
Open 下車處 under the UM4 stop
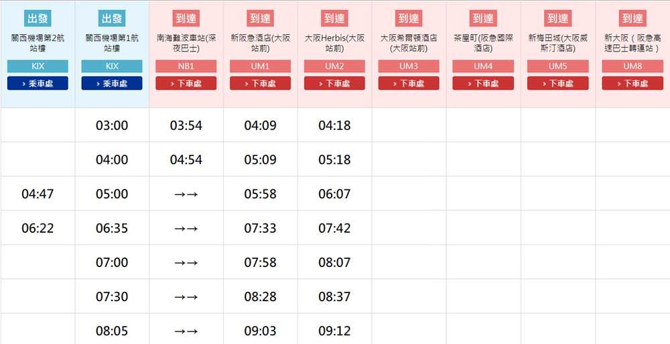483,83
